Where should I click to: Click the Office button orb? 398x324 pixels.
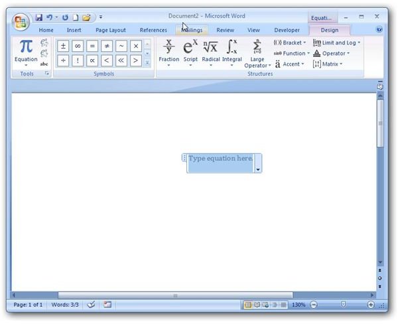pyautogui.click(x=21, y=22)
